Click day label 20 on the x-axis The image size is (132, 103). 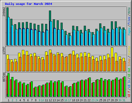click(x=81, y=100)
